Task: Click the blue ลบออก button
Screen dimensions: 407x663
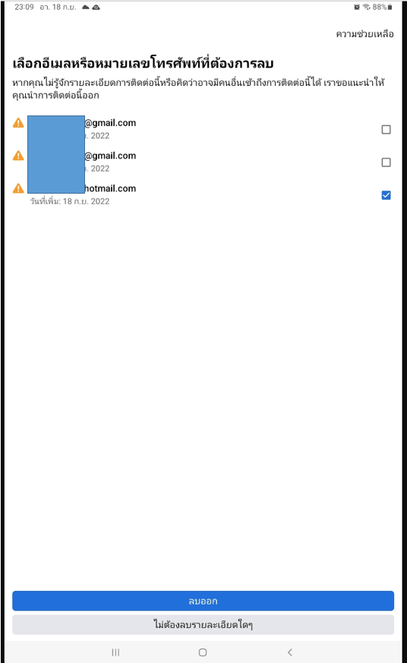Action: [x=203, y=601]
